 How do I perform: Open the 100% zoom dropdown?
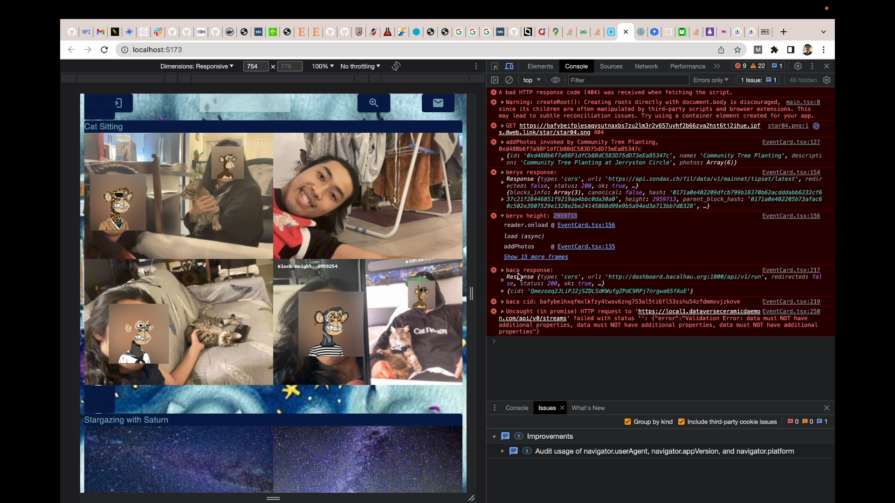coord(323,66)
